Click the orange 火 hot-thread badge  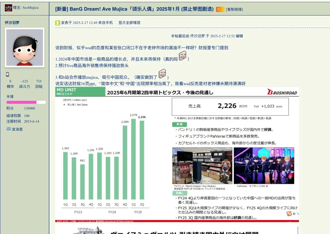pos(220,9)
